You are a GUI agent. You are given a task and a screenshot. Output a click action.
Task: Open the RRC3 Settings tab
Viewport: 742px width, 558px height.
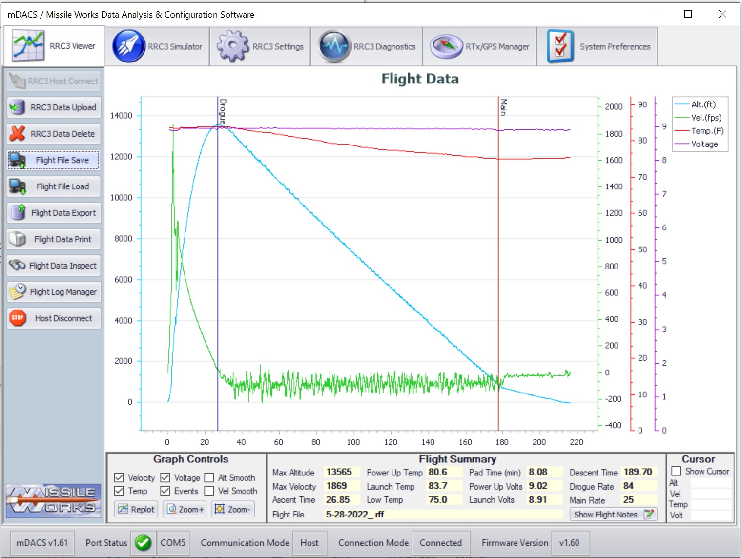(260, 47)
